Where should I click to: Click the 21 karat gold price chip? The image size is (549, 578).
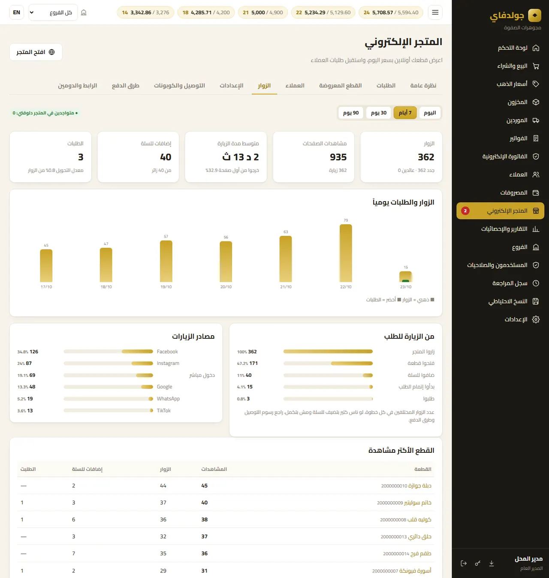click(263, 12)
